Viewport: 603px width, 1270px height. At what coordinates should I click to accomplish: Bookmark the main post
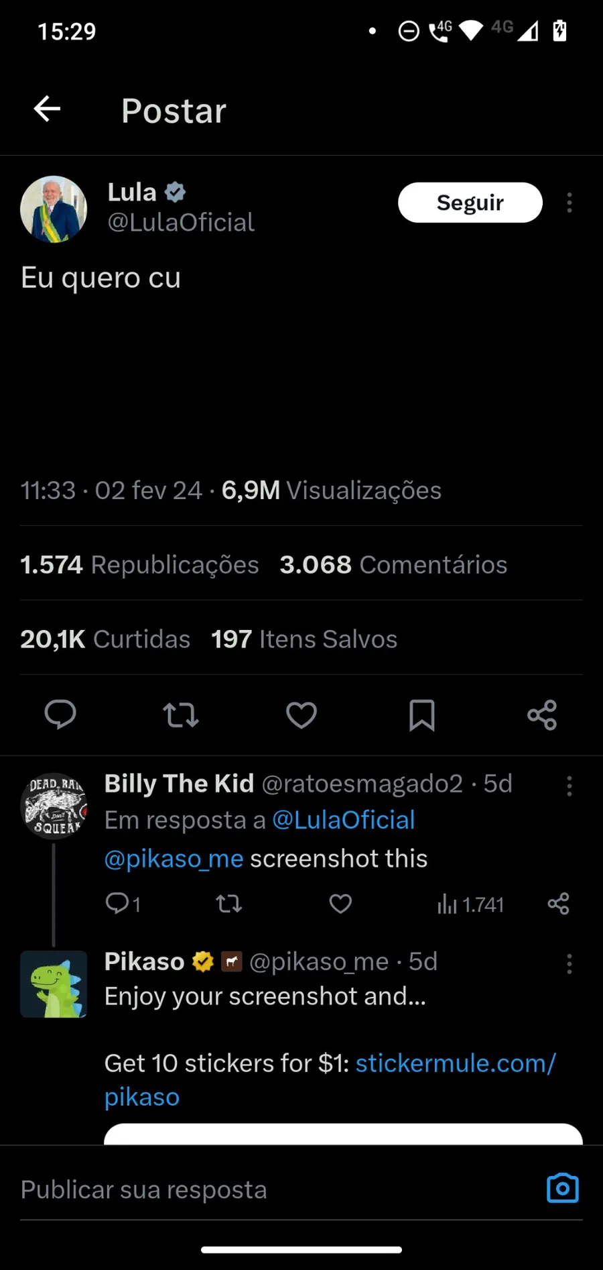click(x=422, y=715)
